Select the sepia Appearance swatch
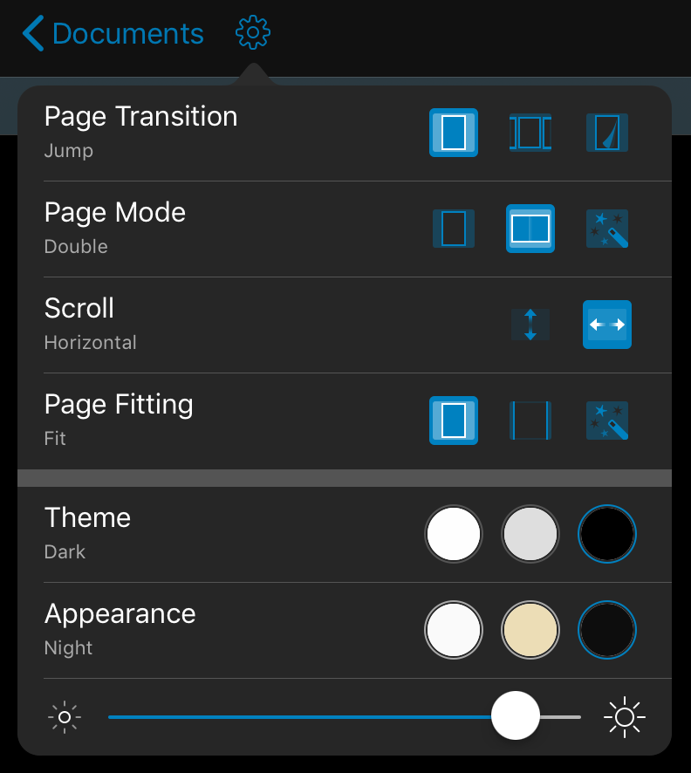Image resolution: width=691 pixels, height=773 pixels. pyautogui.click(x=530, y=629)
